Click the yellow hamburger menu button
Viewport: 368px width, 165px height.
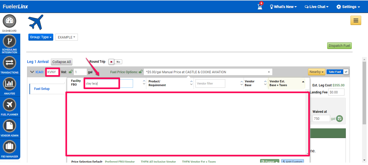tap(356, 20)
